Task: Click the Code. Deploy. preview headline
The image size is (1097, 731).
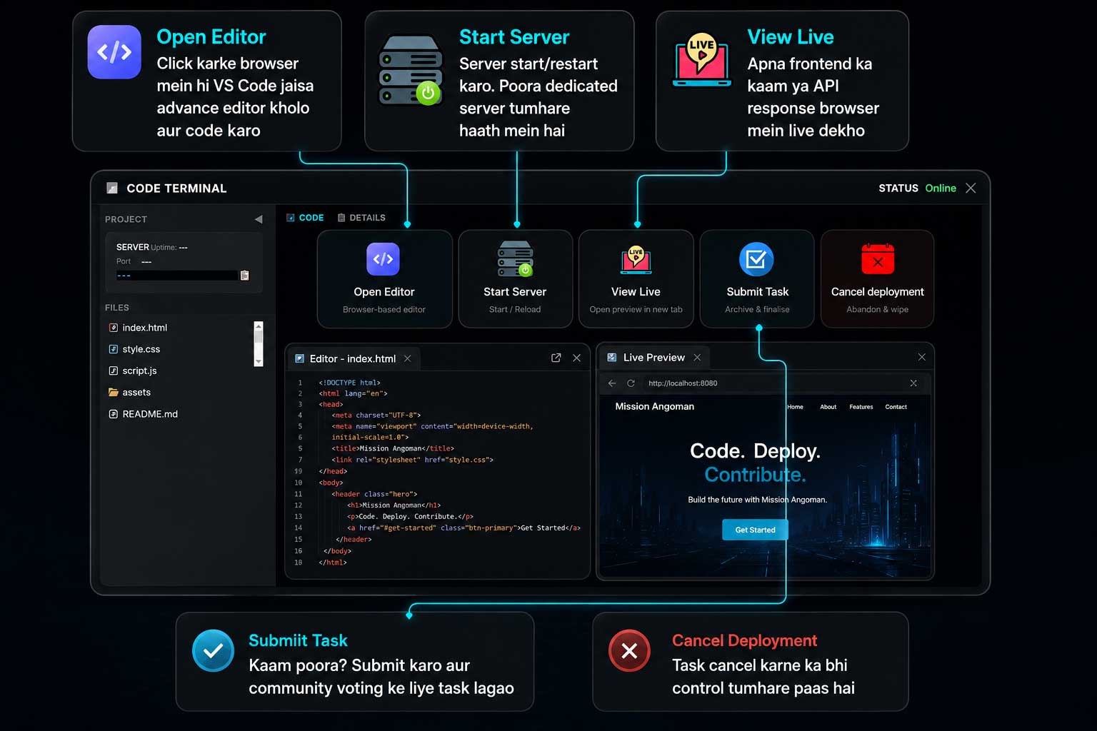Action: 755,451
